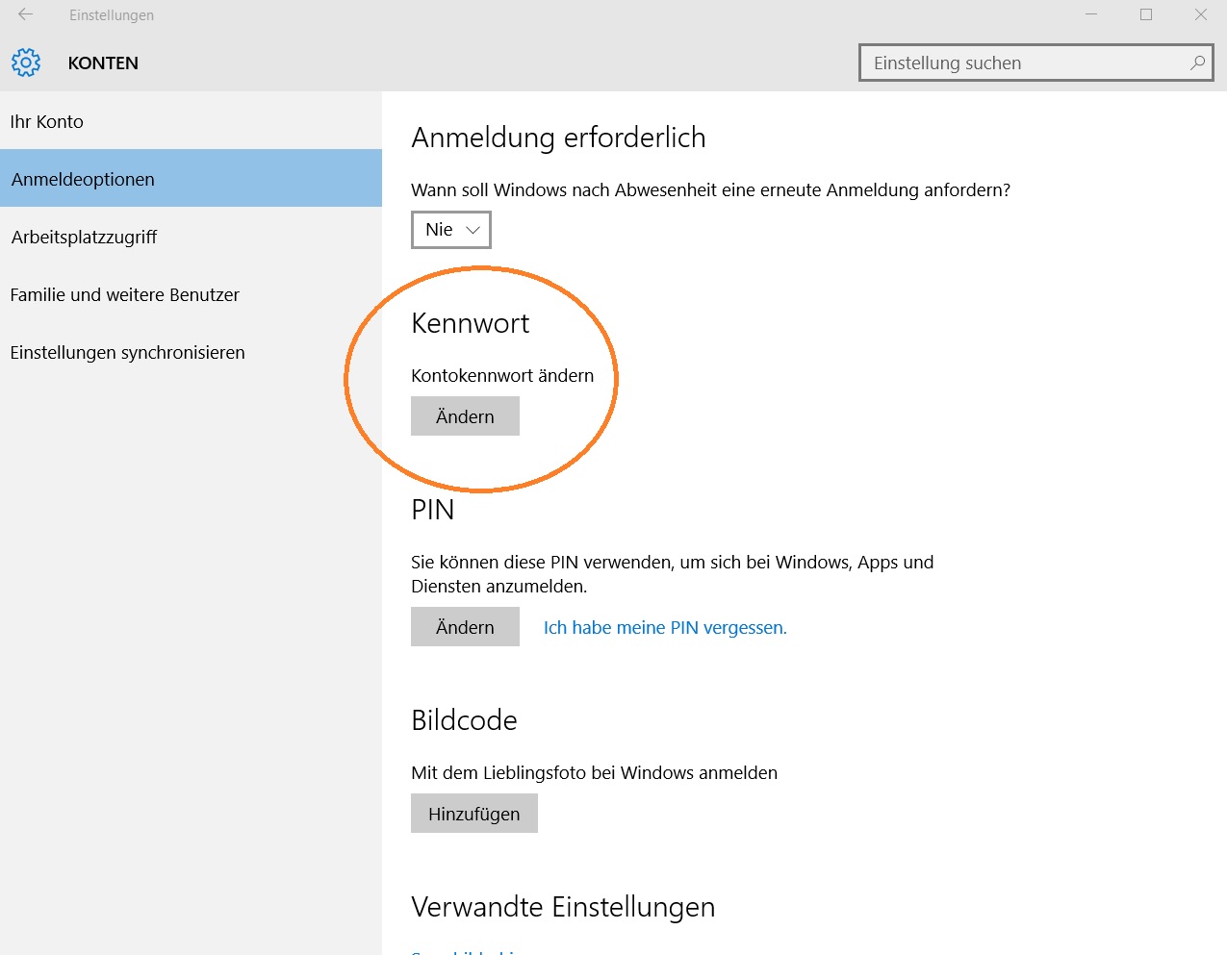Close the Einstellungen window

click(1201, 14)
